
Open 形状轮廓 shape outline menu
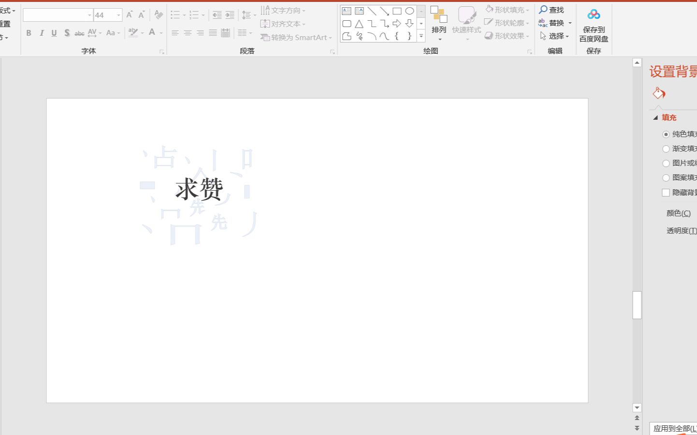click(x=507, y=23)
